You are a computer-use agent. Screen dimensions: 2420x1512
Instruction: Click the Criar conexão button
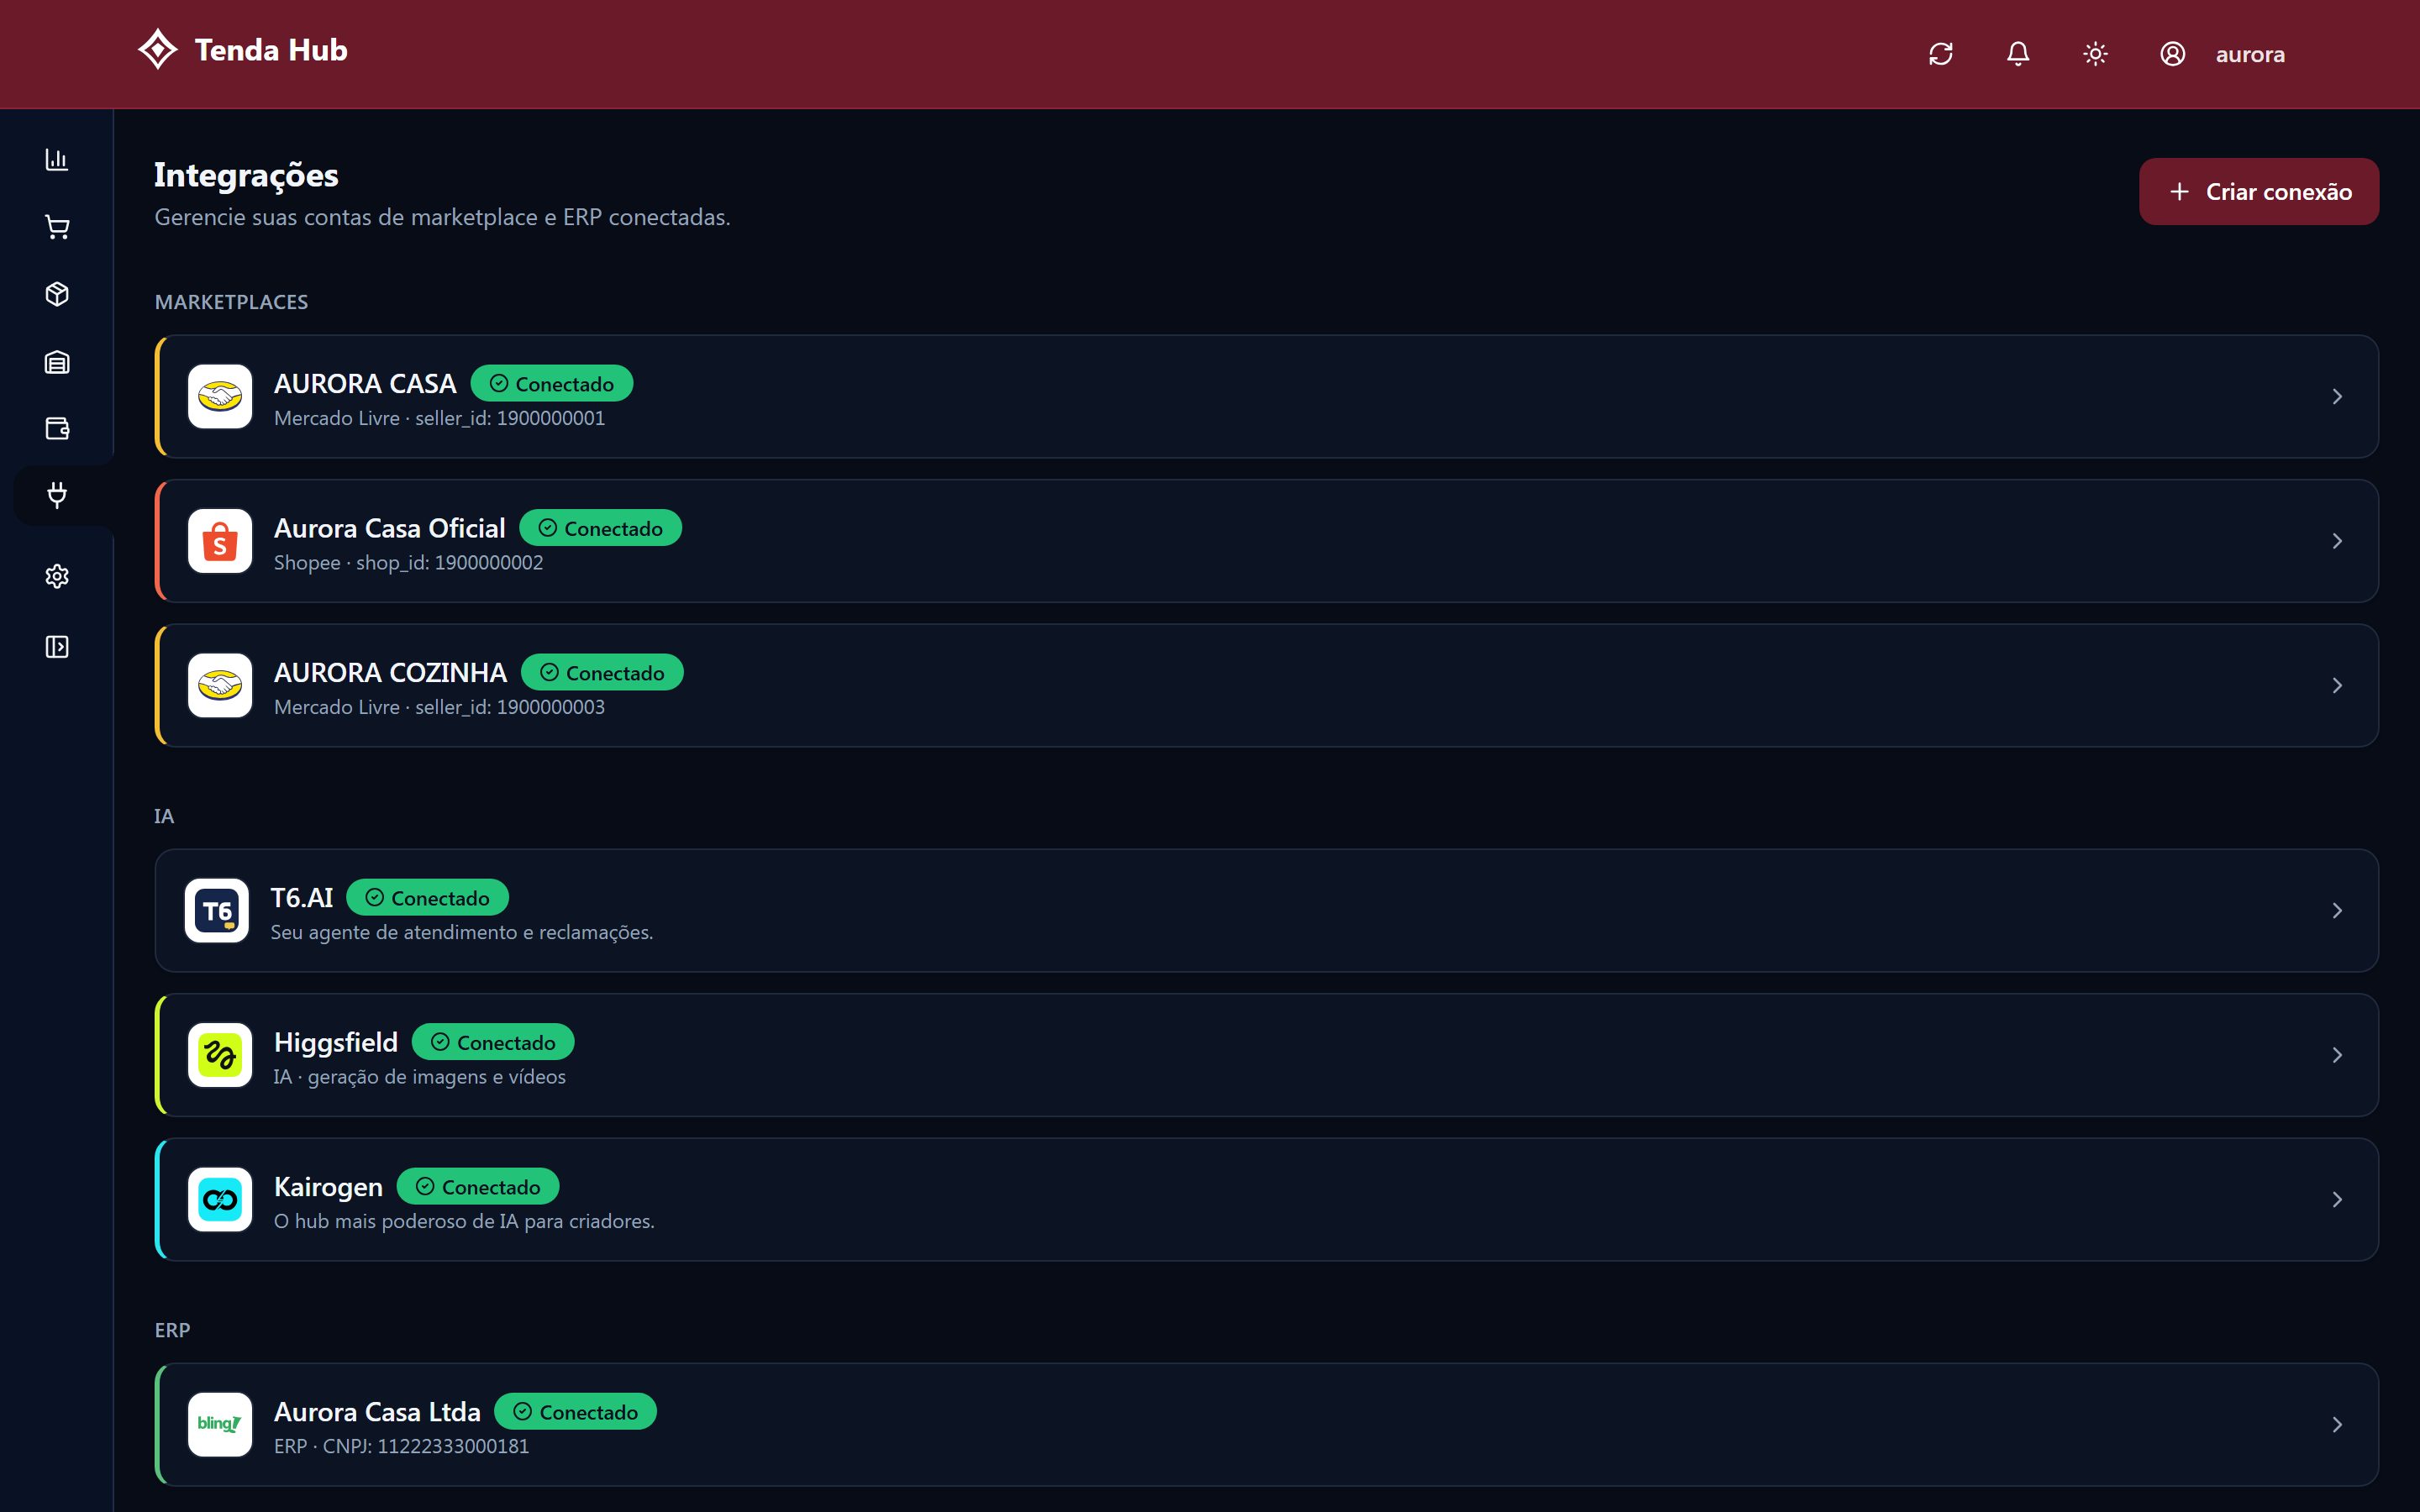point(2258,191)
